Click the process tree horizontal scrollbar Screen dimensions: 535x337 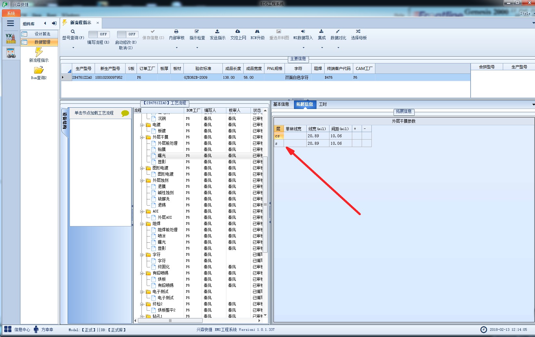(170, 321)
